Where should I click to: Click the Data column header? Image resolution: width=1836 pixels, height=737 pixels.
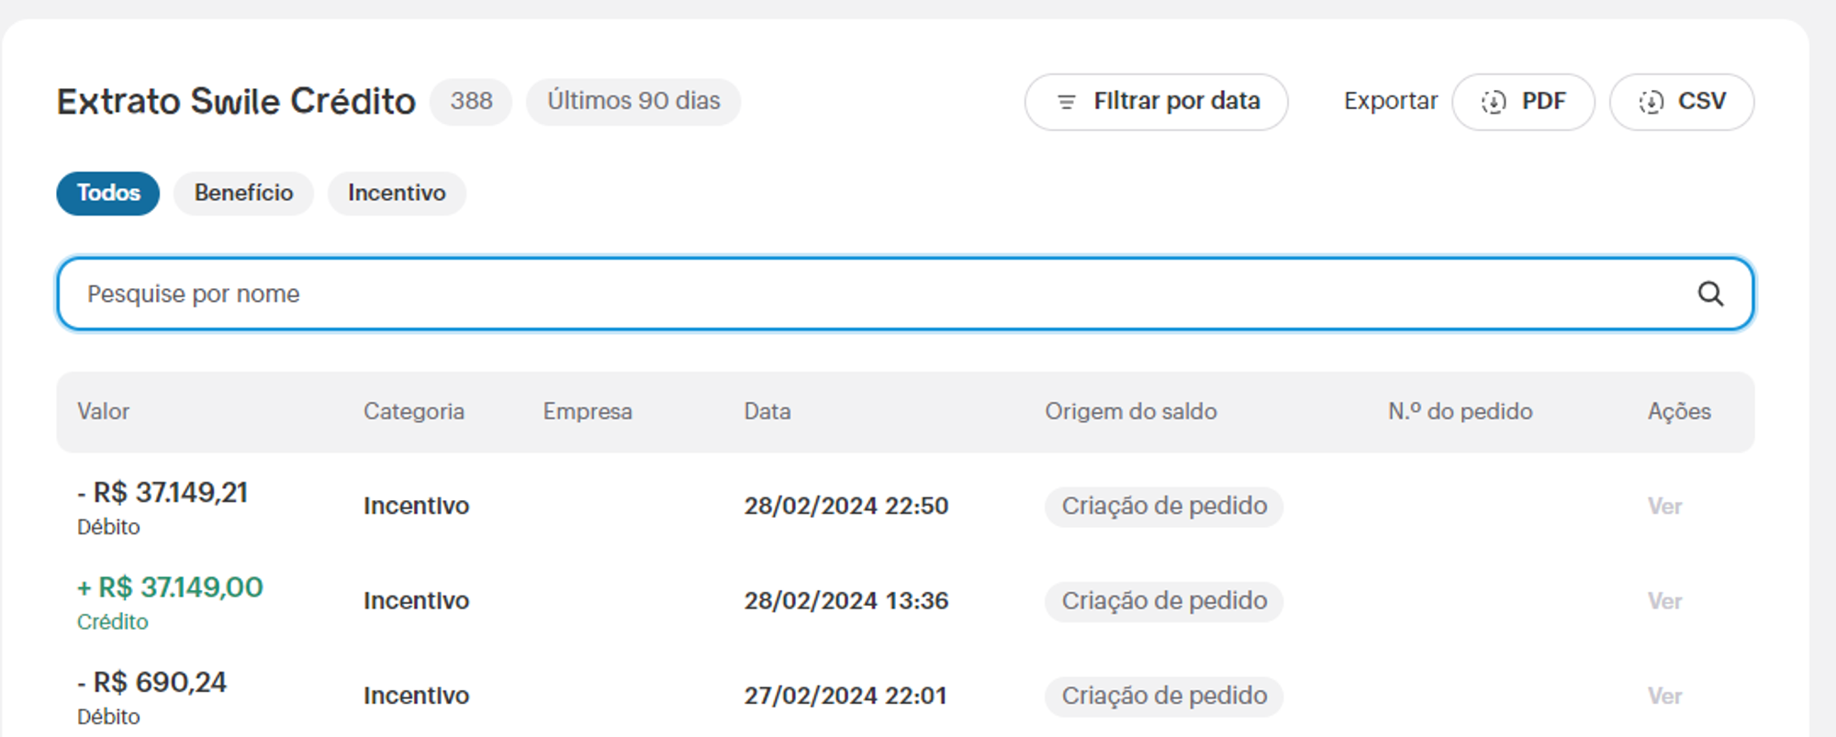tap(767, 411)
